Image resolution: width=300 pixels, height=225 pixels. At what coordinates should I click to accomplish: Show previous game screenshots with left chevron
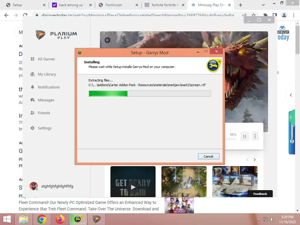click(x=247, y=160)
